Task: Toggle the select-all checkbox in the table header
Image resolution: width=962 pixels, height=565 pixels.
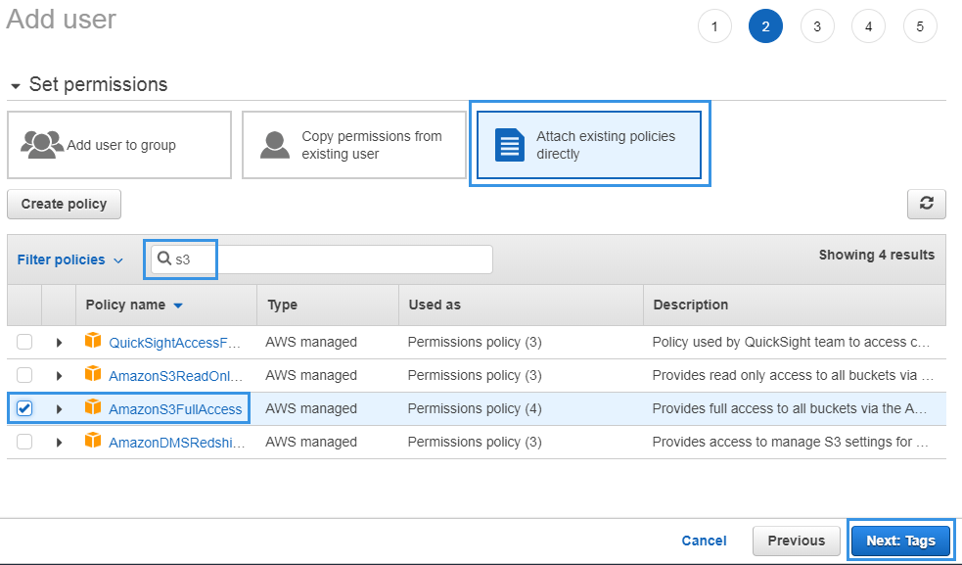Action: click(x=23, y=305)
